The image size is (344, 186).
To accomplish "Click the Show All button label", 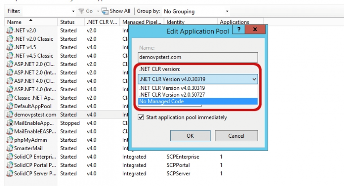I will (x=120, y=11).
